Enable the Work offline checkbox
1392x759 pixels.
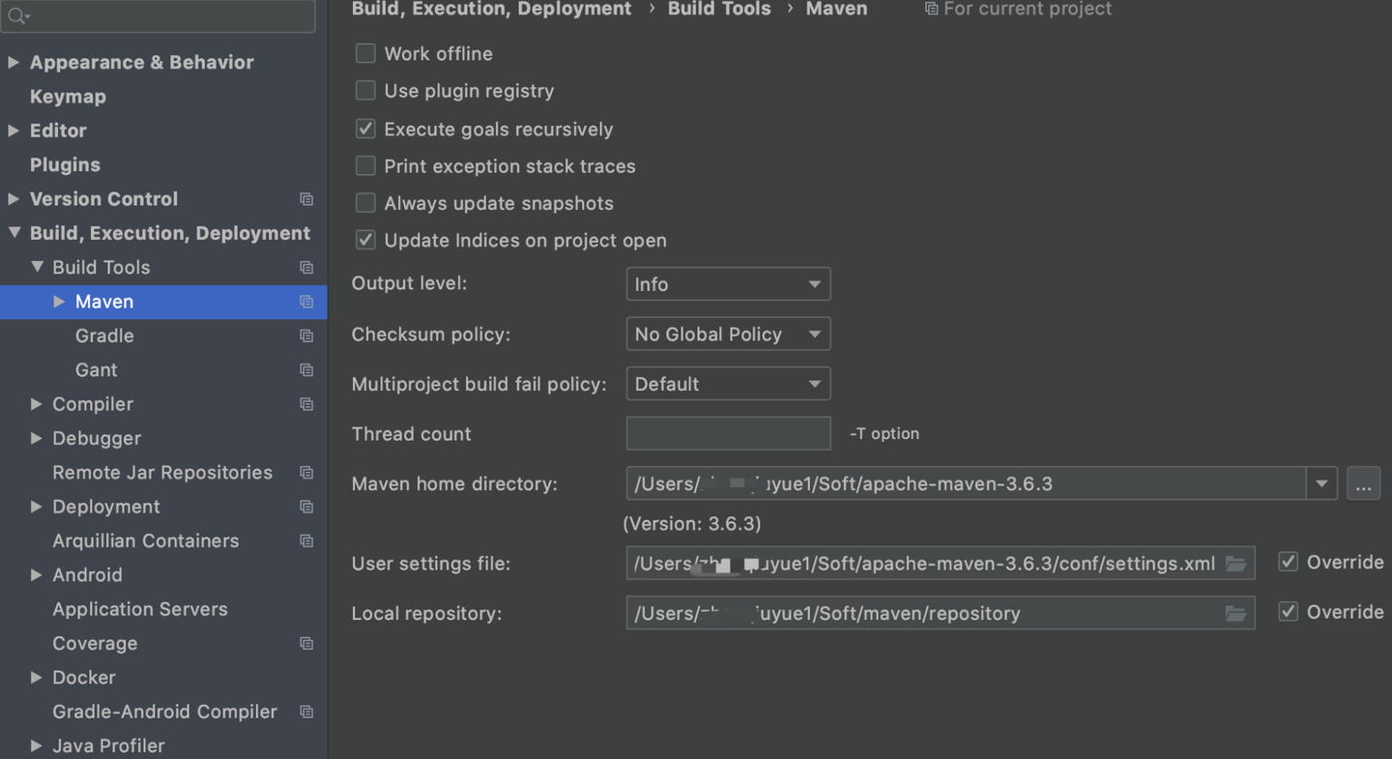pos(365,54)
